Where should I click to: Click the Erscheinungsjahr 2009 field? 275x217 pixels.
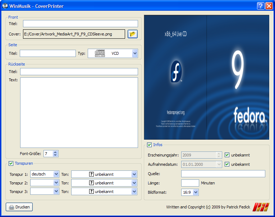point(199,155)
